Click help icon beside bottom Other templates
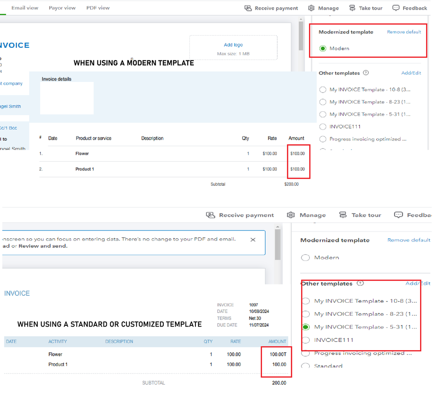The height and width of the screenshot is (401, 434). [360, 283]
